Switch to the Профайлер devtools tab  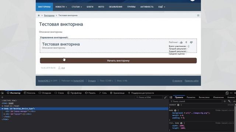tap(74, 93)
